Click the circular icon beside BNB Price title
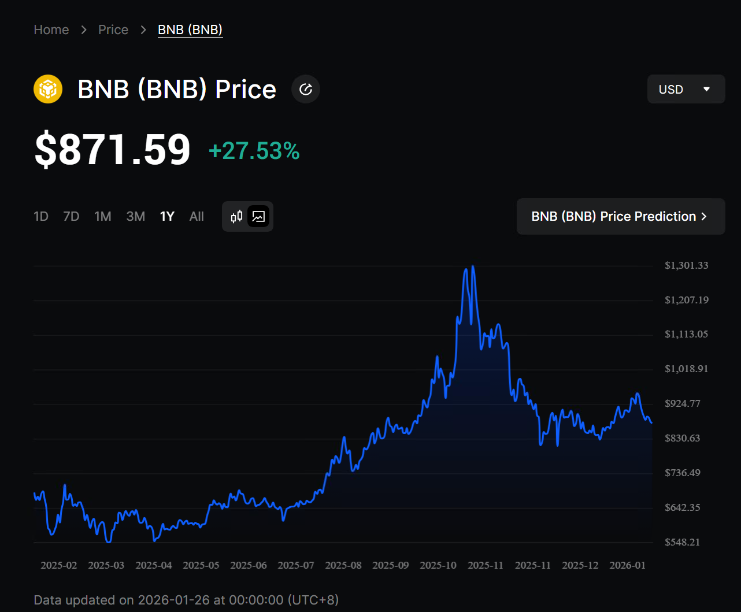The image size is (741, 612). pos(306,90)
